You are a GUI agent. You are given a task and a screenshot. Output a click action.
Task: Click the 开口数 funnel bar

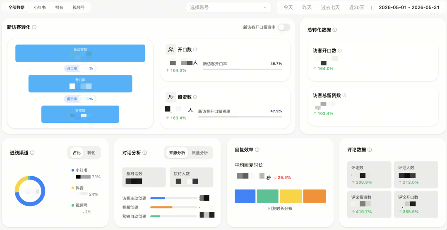point(80,84)
